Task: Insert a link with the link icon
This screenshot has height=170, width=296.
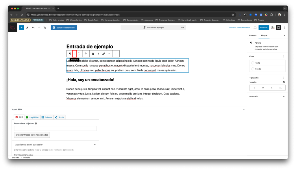Action: (103, 54)
